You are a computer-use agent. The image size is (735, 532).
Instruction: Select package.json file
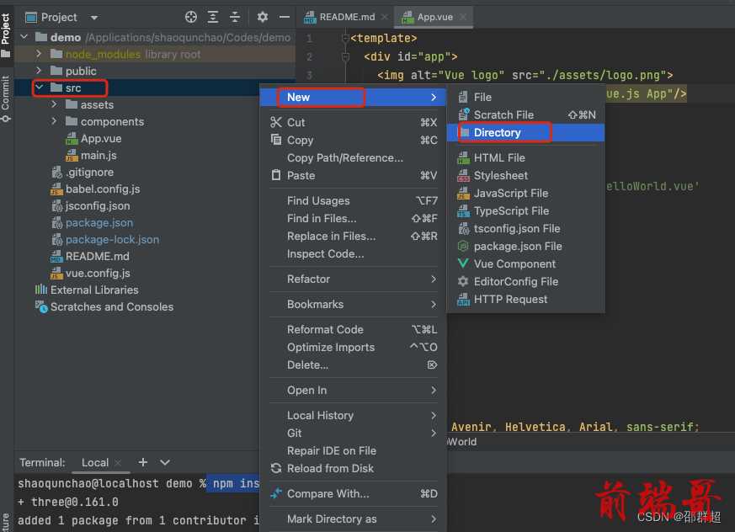(x=92, y=222)
